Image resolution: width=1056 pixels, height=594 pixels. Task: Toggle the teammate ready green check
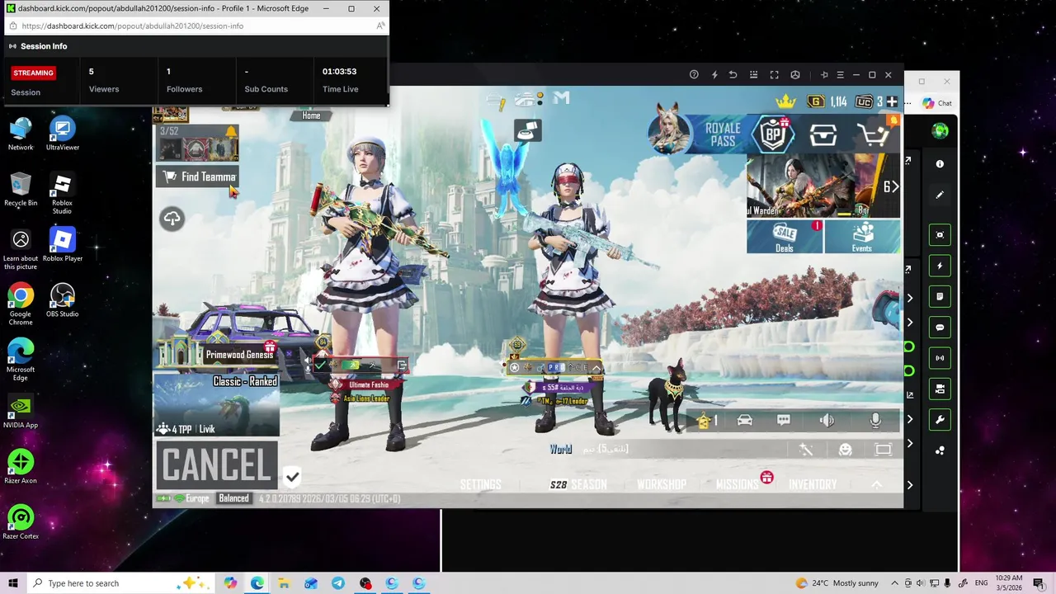pos(320,365)
